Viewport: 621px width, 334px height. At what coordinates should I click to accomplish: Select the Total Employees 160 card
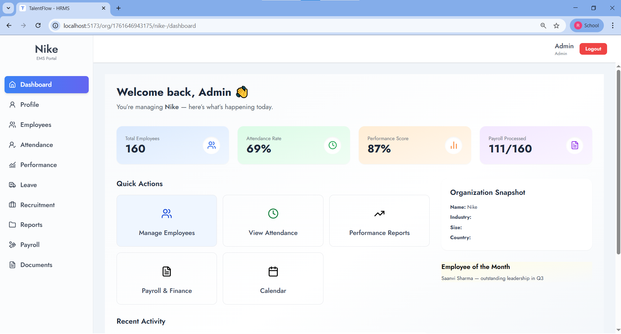(x=173, y=145)
